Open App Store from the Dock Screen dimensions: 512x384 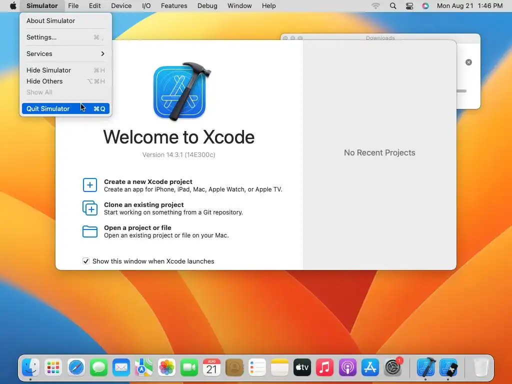point(370,367)
